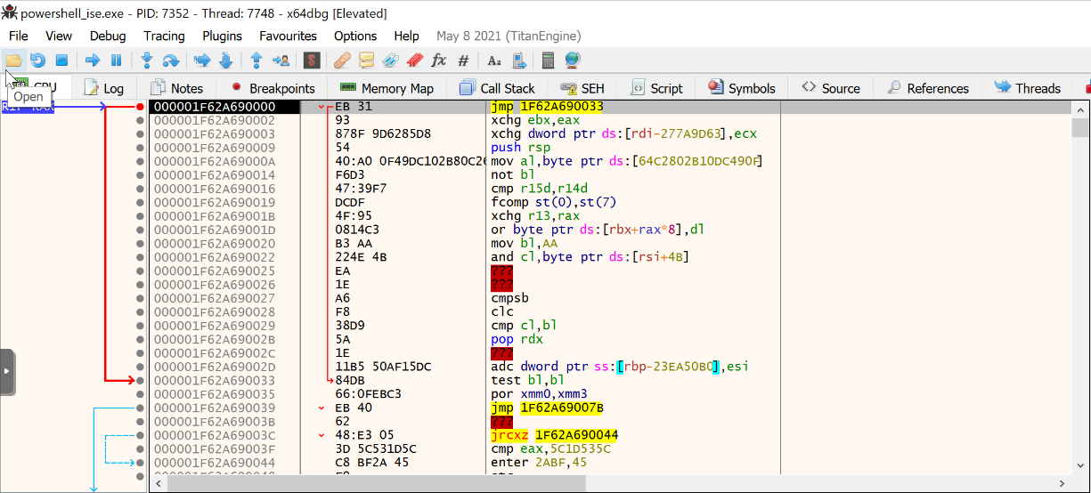Open the Functions fx icon
Screen dimensions: 1091x493
(438, 61)
